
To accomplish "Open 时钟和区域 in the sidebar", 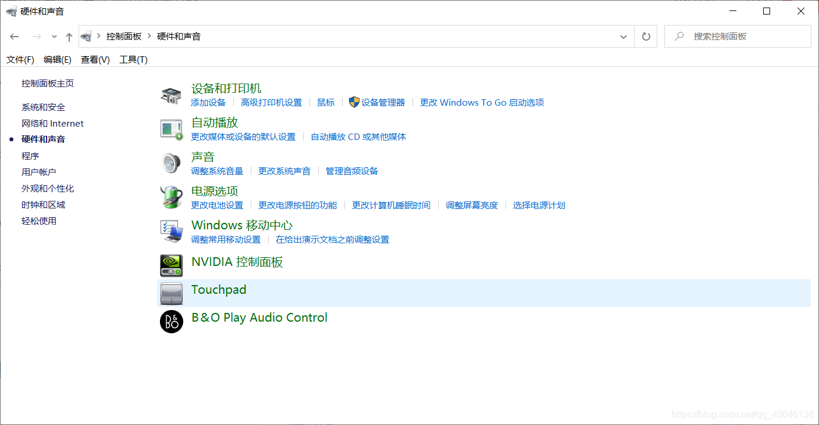I will [44, 204].
